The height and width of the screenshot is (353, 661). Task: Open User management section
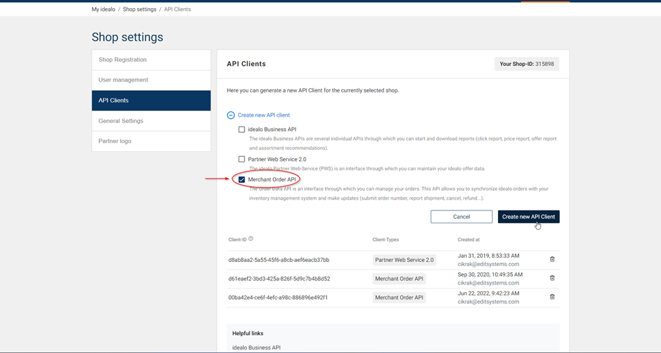[151, 80]
